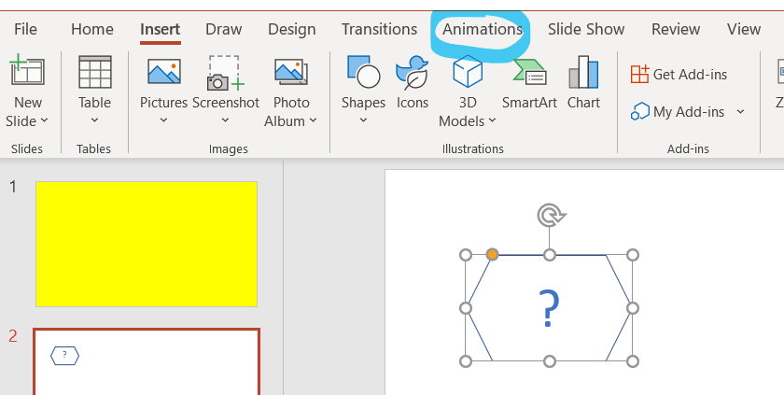Image resolution: width=784 pixels, height=395 pixels.
Task: Insert a Table from the ribbon
Action: click(x=94, y=73)
